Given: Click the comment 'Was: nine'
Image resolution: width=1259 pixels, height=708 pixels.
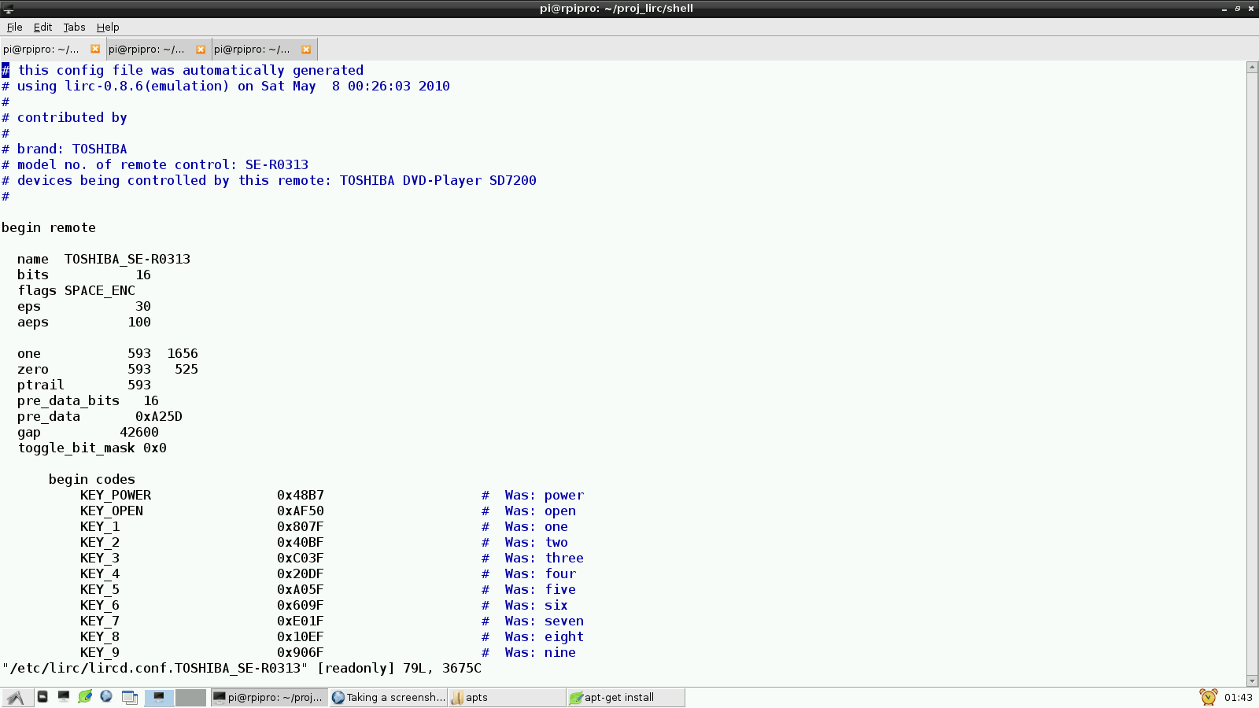Looking at the screenshot, I should (541, 652).
